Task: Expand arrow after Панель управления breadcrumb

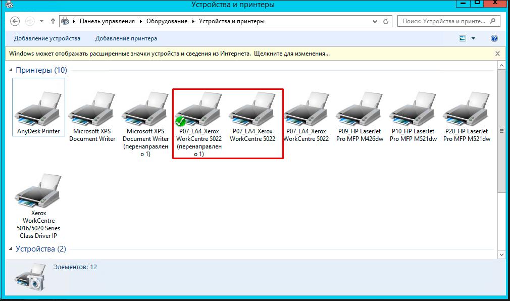Action: [141, 21]
